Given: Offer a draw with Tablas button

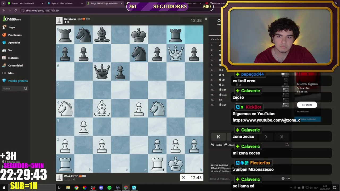Looking at the screenshot, I should [x=216, y=145].
